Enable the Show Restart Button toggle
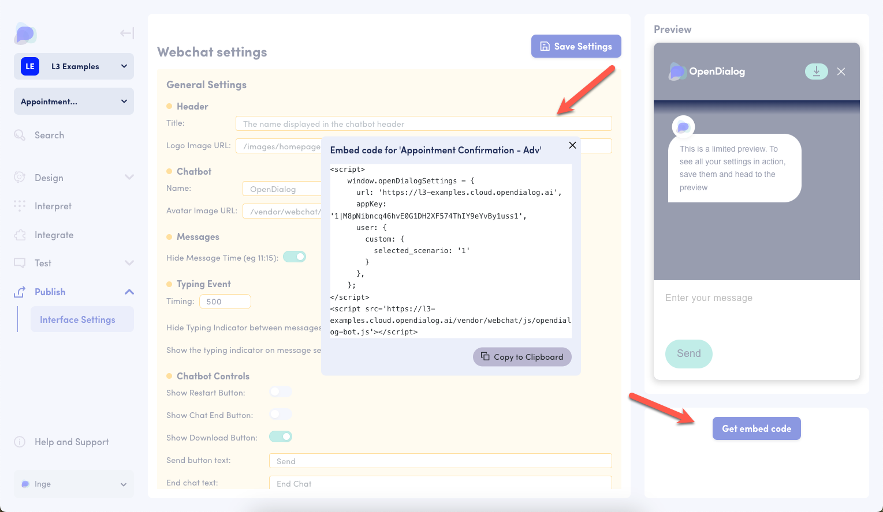This screenshot has width=883, height=512. click(x=281, y=392)
